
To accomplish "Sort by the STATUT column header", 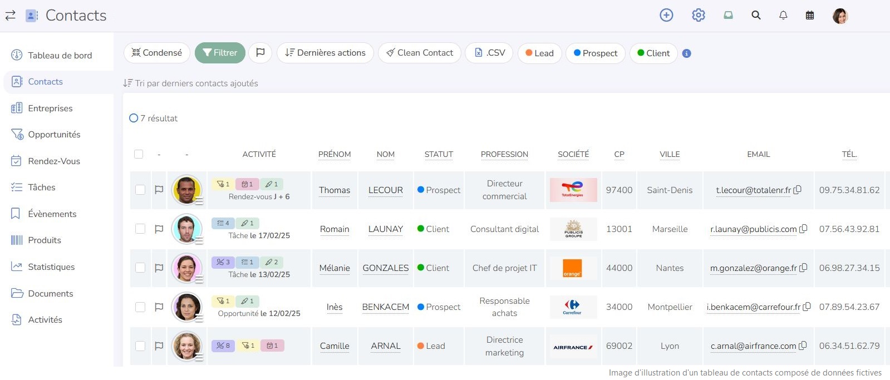I will [x=439, y=154].
